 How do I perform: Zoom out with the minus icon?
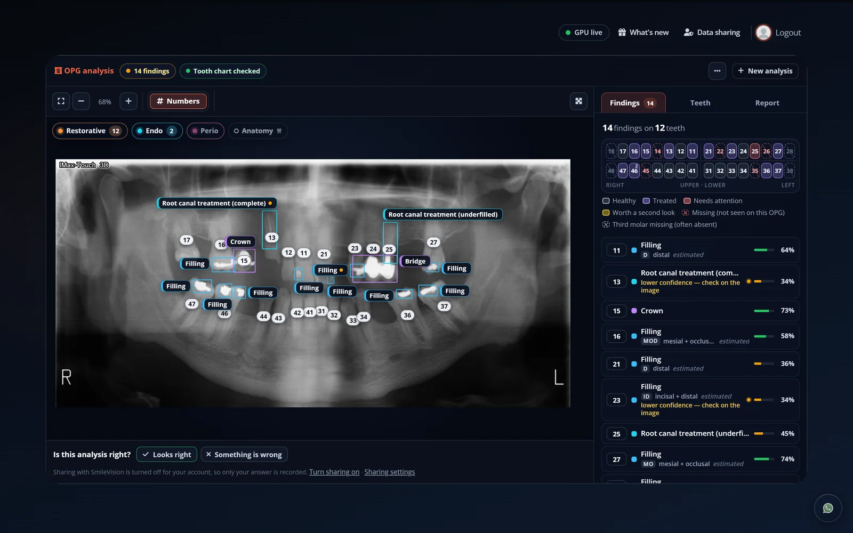81,101
